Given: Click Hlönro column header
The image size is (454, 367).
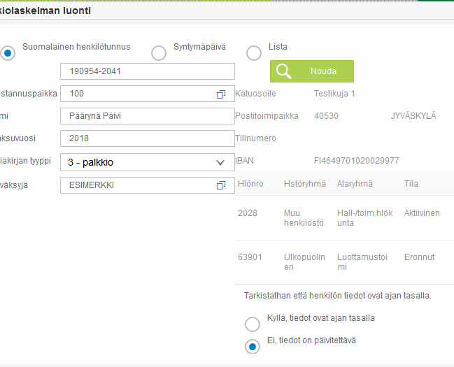Looking at the screenshot, I should tap(250, 184).
